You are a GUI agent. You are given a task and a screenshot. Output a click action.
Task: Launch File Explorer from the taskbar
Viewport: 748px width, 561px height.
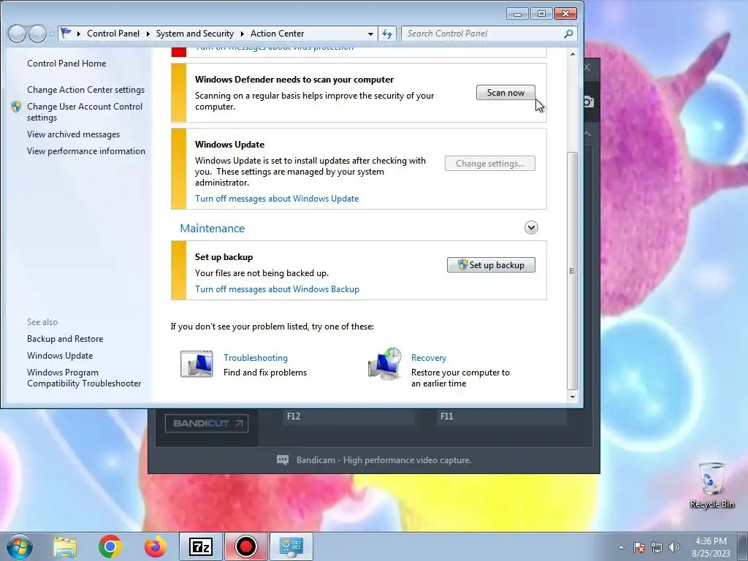[x=65, y=546]
